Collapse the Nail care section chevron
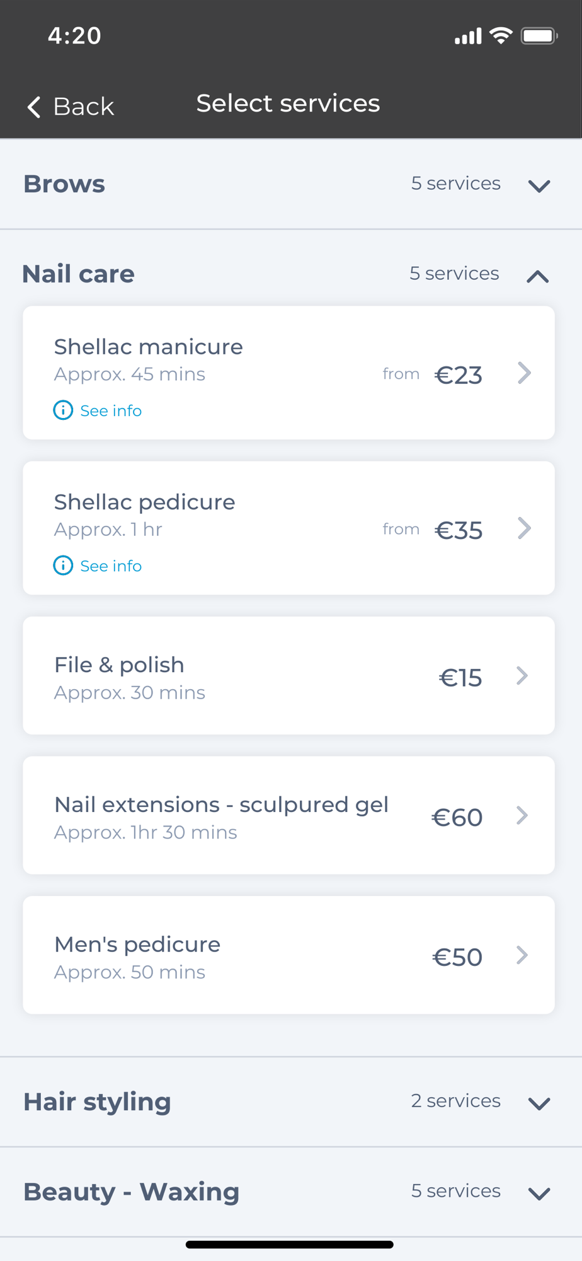Screen dimensions: 582x1261 (537, 276)
